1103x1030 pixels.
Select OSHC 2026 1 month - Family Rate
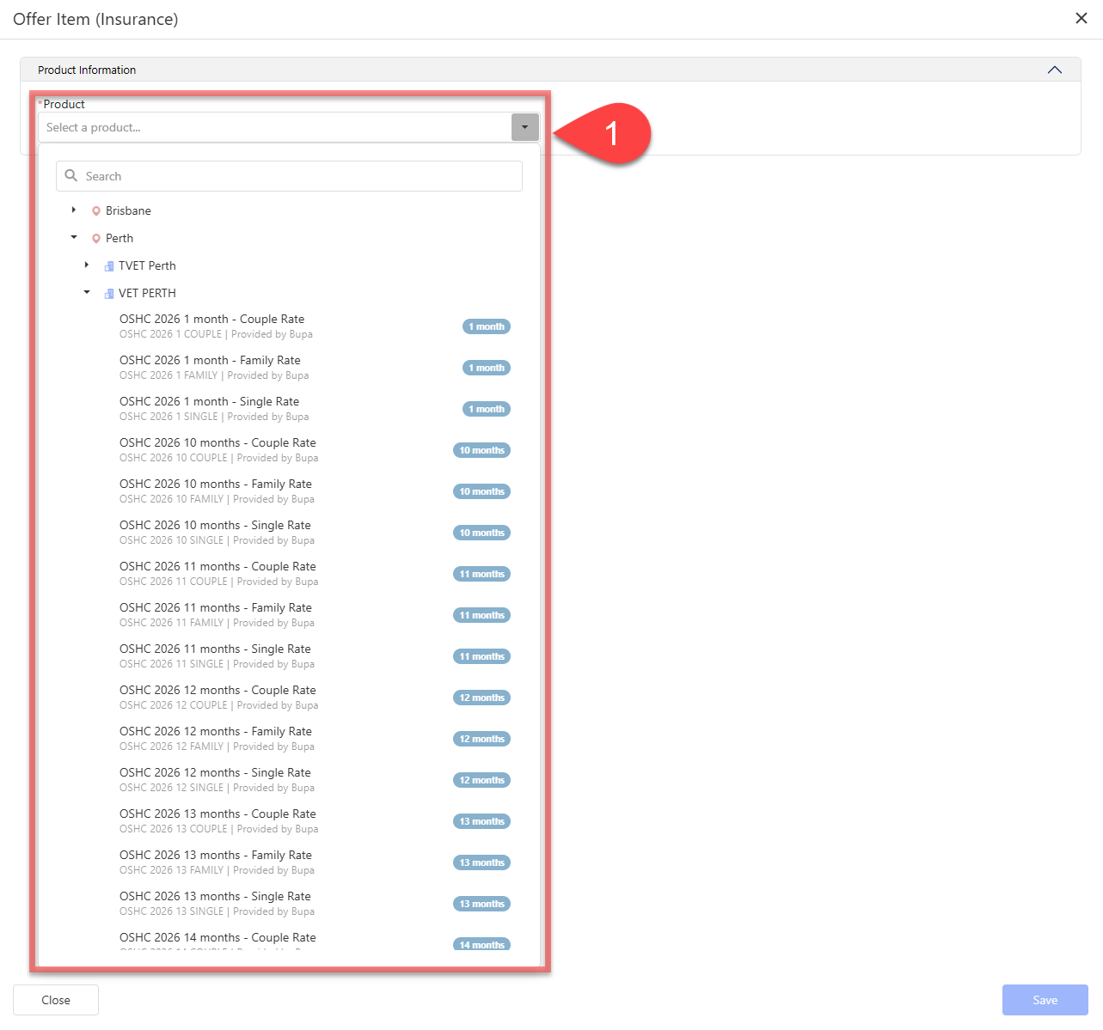[210, 361]
